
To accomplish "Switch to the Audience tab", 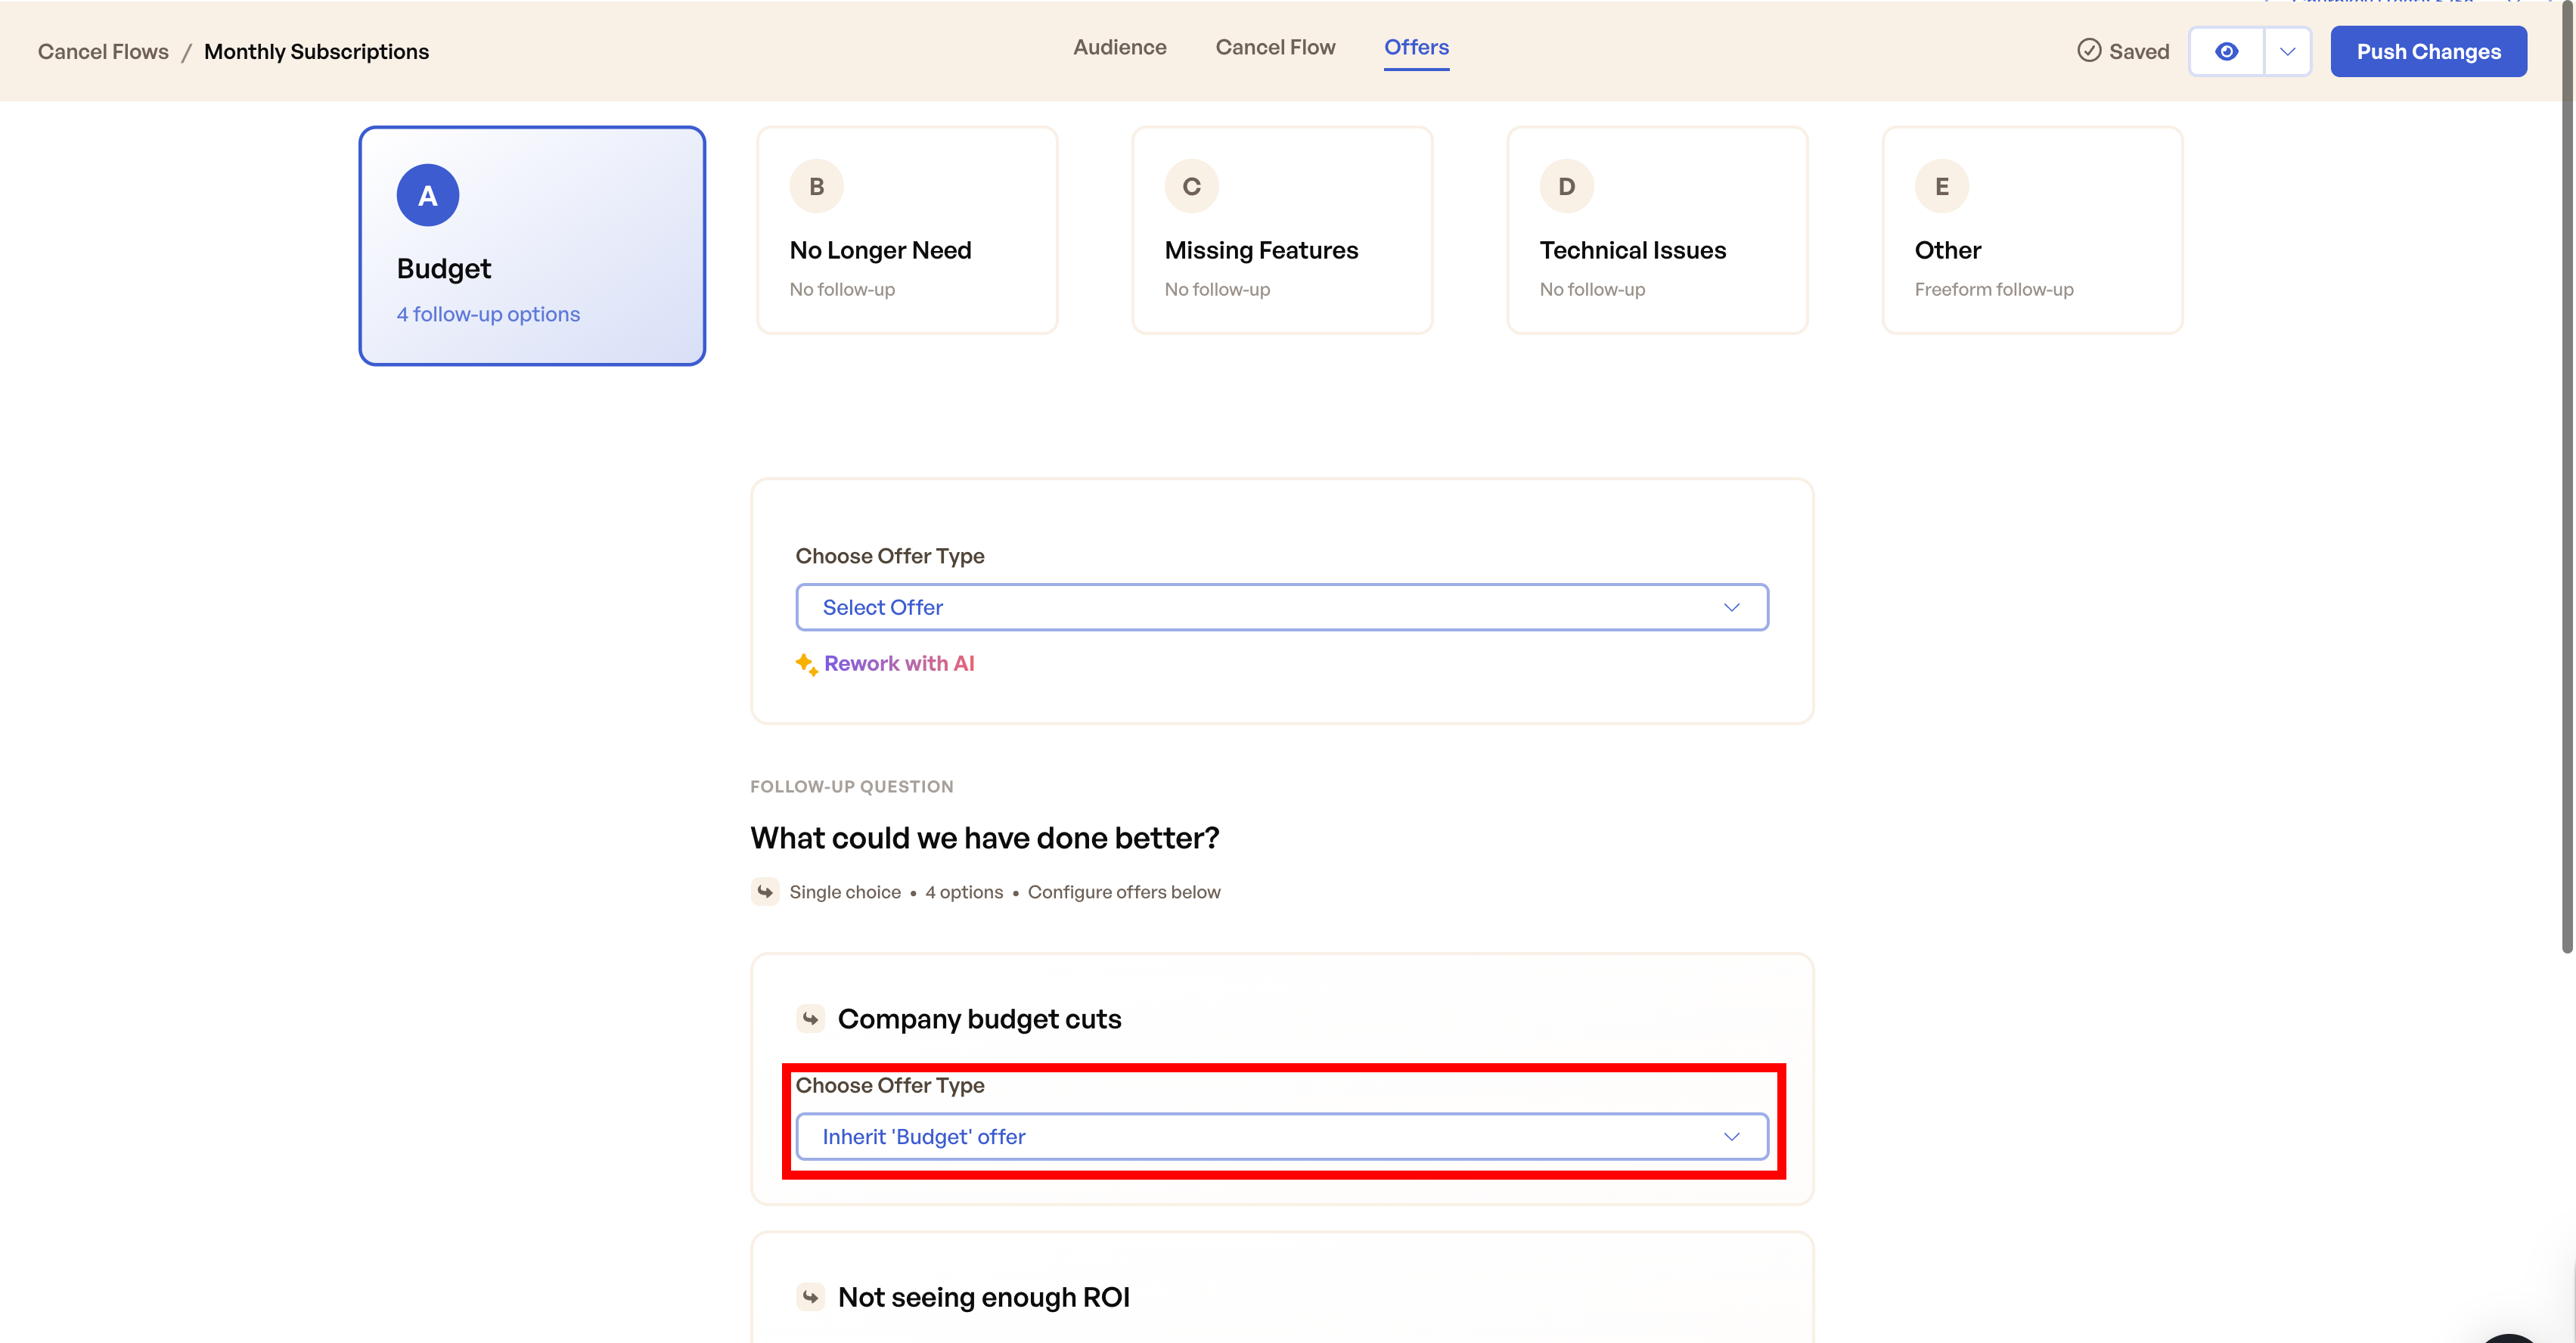I will point(1119,47).
